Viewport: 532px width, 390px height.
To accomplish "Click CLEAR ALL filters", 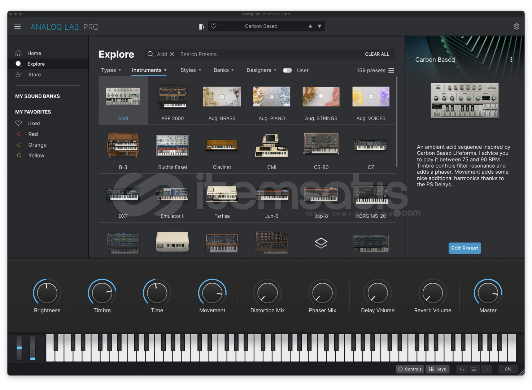I will tap(377, 54).
